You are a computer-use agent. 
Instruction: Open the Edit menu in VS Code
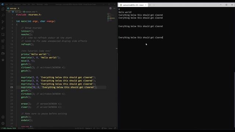click(x=11, y=4)
